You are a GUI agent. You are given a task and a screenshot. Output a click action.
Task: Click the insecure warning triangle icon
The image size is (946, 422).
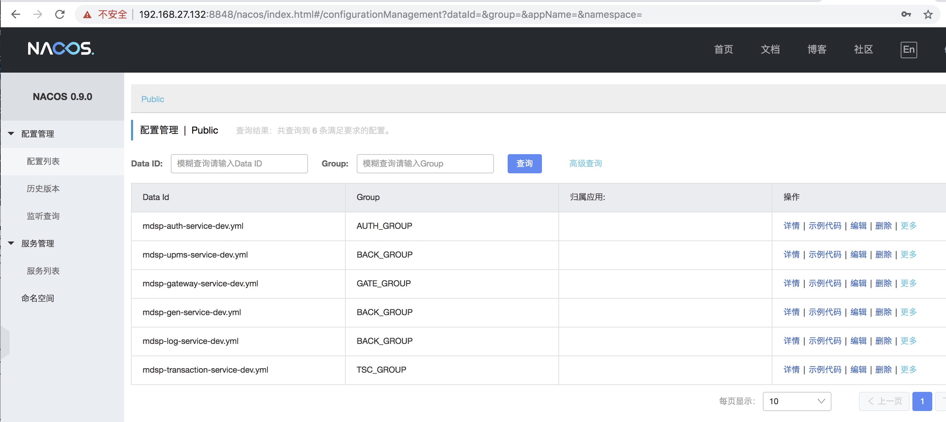click(x=87, y=15)
